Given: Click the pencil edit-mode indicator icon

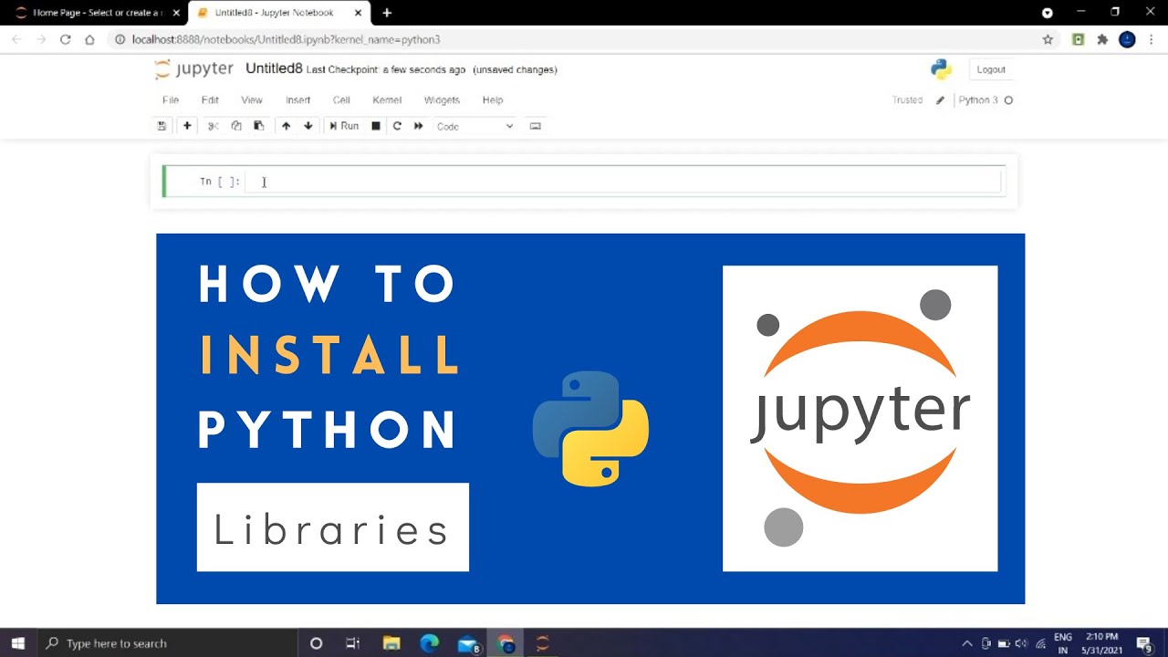Looking at the screenshot, I should tap(940, 100).
